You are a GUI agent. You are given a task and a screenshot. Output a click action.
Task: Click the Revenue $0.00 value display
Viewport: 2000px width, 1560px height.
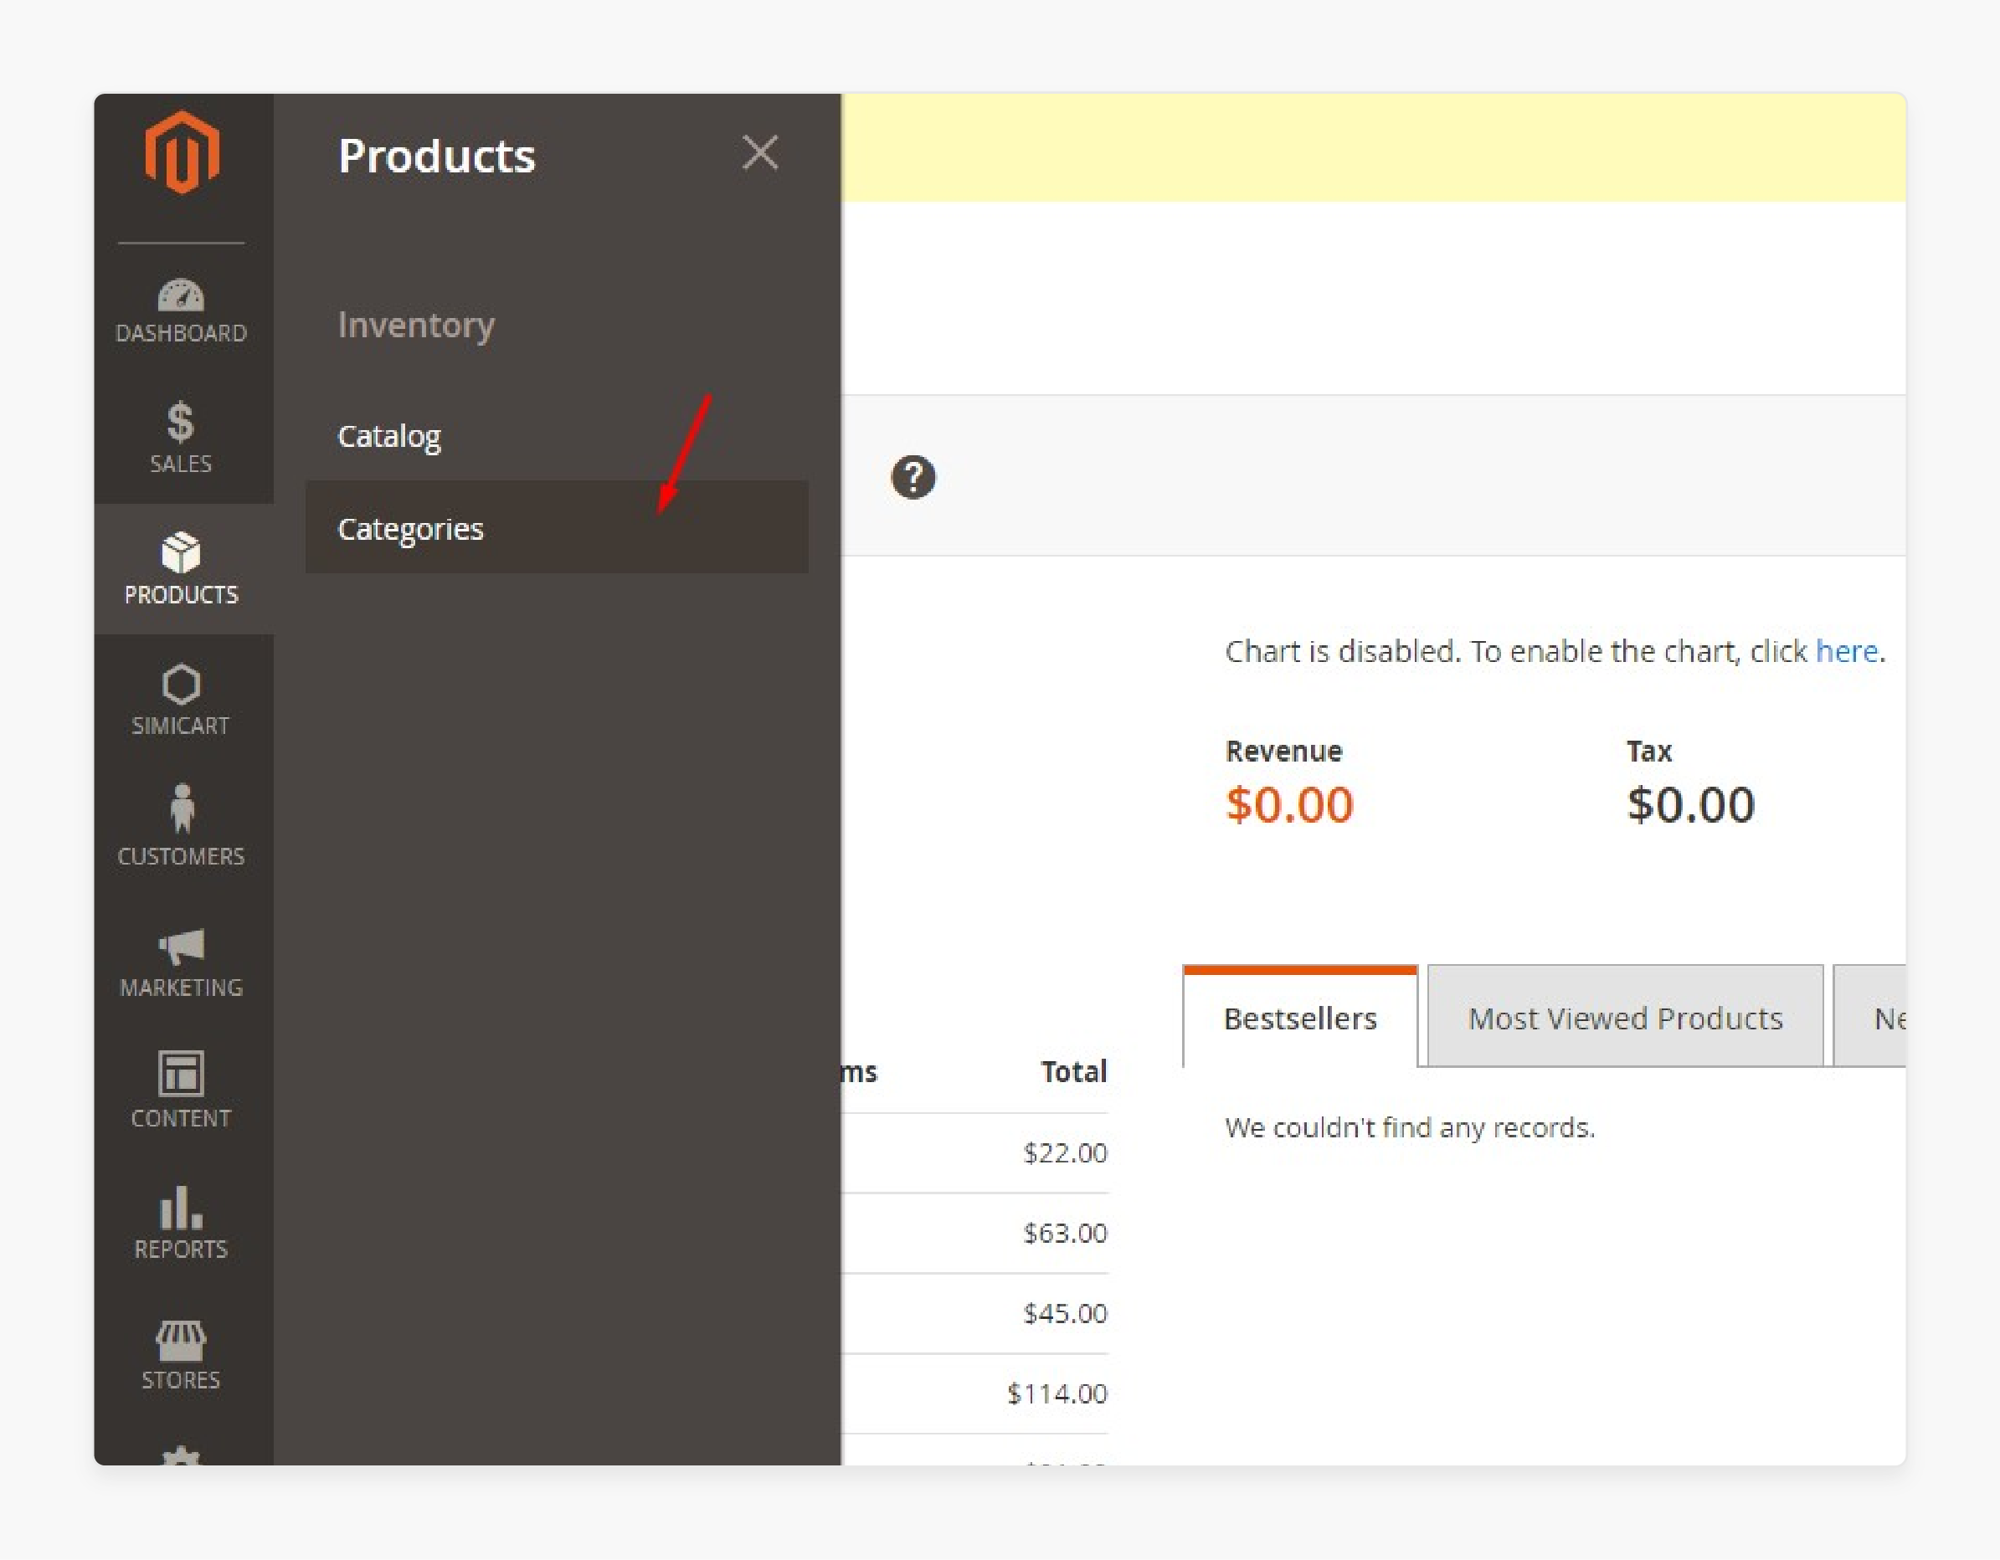(1293, 803)
